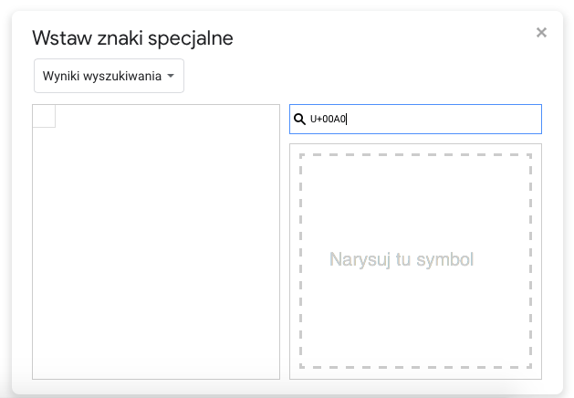574x398 pixels.
Task: Click the empty right part of the search box
Action: 475,120
